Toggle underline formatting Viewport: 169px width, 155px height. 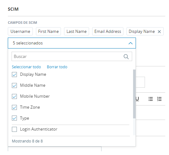click(137, 99)
